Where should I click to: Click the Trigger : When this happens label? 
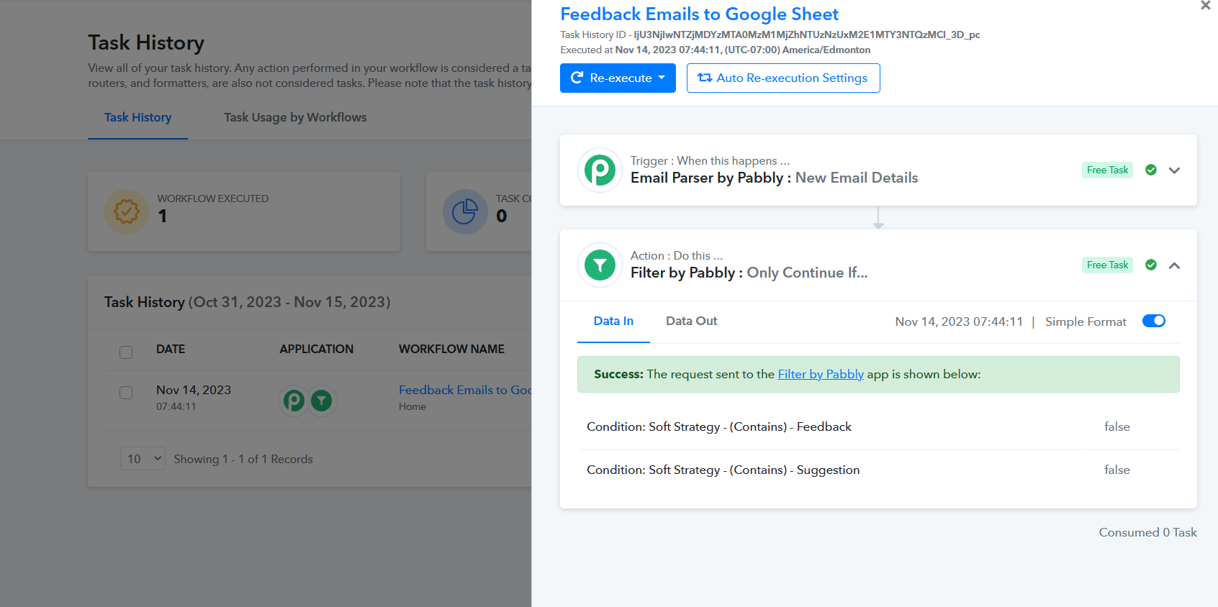(710, 160)
